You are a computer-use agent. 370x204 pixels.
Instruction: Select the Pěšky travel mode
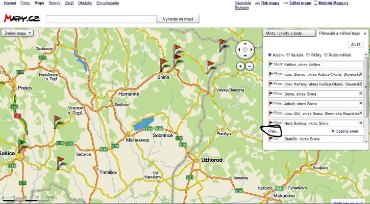click(x=308, y=55)
